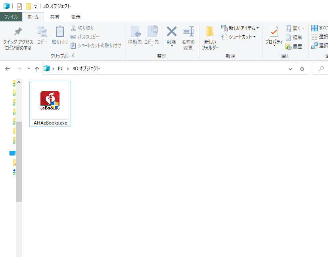Click the Rename (名前の変更) icon
Screen dimensions: 328x257
click(x=188, y=32)
